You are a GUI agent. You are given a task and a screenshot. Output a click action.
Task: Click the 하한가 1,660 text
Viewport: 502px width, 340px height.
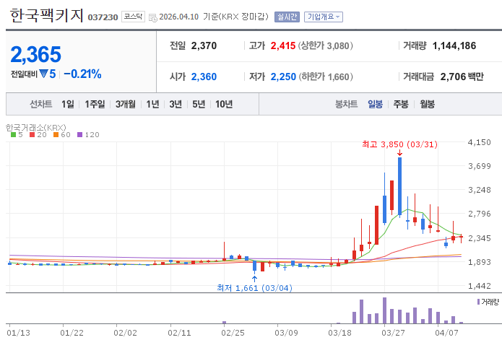(x=326, y=77)
